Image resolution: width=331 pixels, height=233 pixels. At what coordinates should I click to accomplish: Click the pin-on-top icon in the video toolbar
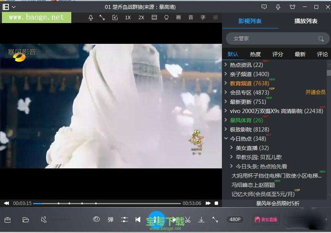[x=91, y=18]
